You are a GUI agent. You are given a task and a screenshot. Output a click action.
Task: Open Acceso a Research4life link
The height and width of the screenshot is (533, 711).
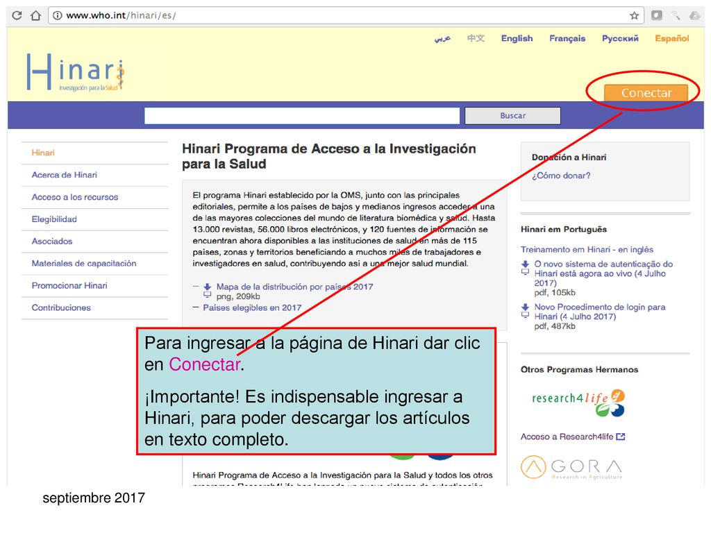567,437
